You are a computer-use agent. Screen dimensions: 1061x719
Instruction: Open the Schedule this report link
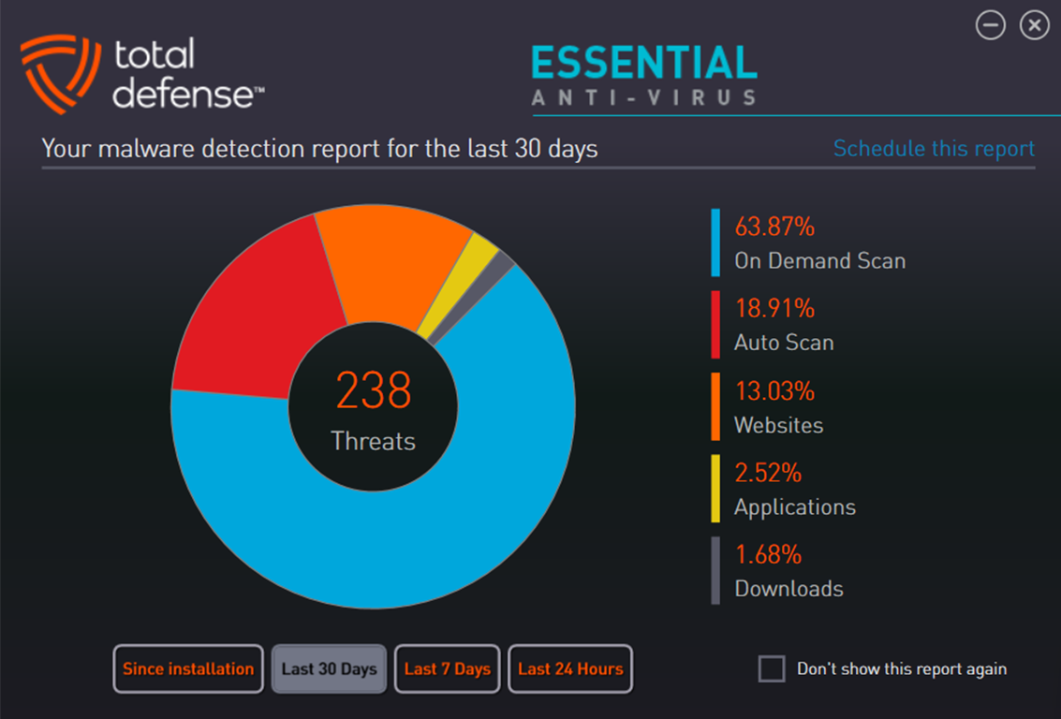coord(934,148)
